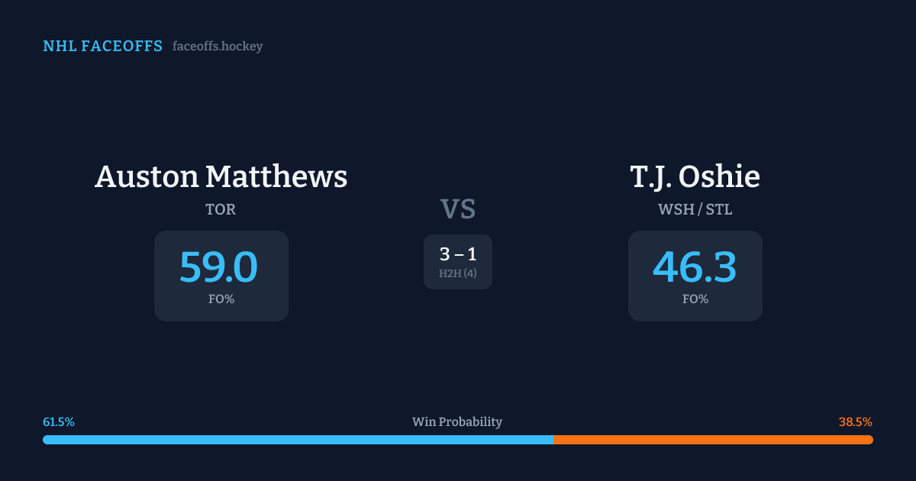Click the FO% label under 59.0
Screen dimensions: 916x481
point(221,299)
